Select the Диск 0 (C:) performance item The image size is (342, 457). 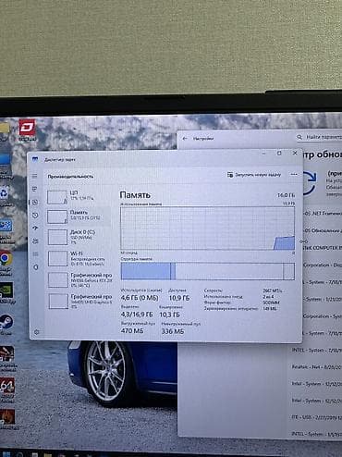click(x=79, y=237)
